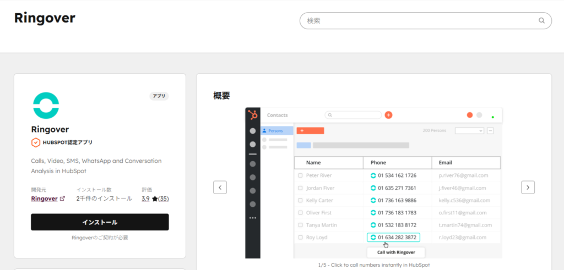Click email r.loyd23@gmail.com
This screenshot has width=564, height=270.
(463, 238)
